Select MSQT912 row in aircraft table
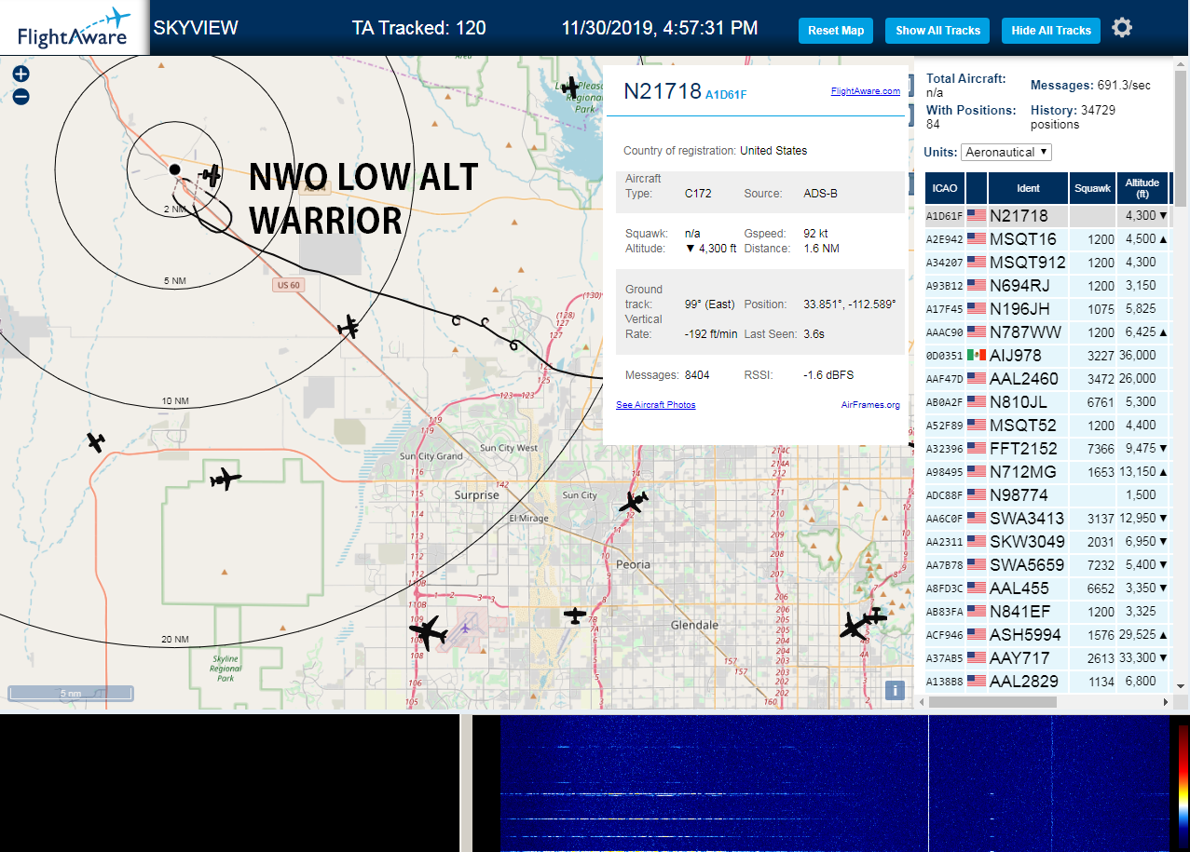This screenshot has width=1190, height=852. (1046, 263)
